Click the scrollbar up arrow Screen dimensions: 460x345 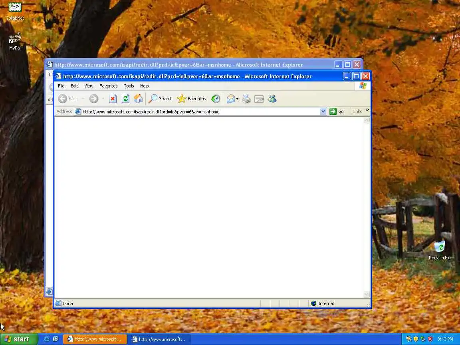pos(367,120)
